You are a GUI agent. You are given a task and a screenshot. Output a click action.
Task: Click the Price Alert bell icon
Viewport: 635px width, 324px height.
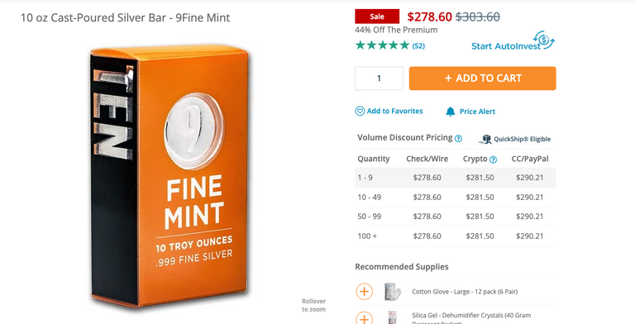click(x=451, y=112)
